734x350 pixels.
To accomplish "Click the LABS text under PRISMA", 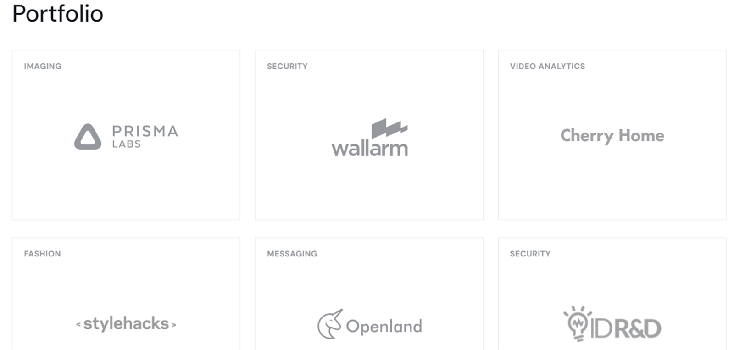I will tap(126, 144).
